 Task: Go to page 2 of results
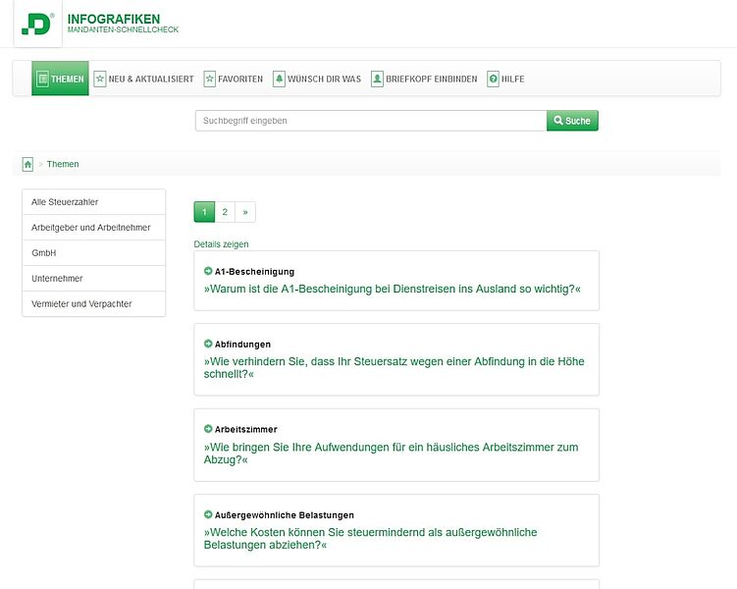225,212
